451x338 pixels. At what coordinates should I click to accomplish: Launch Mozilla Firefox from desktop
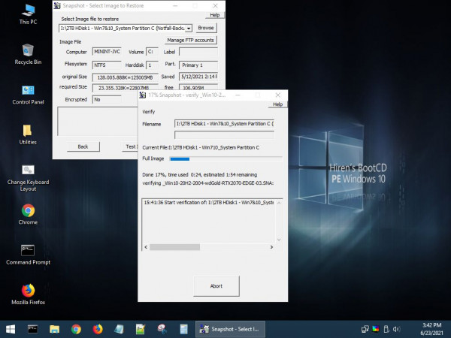click(x=29, y=294)
